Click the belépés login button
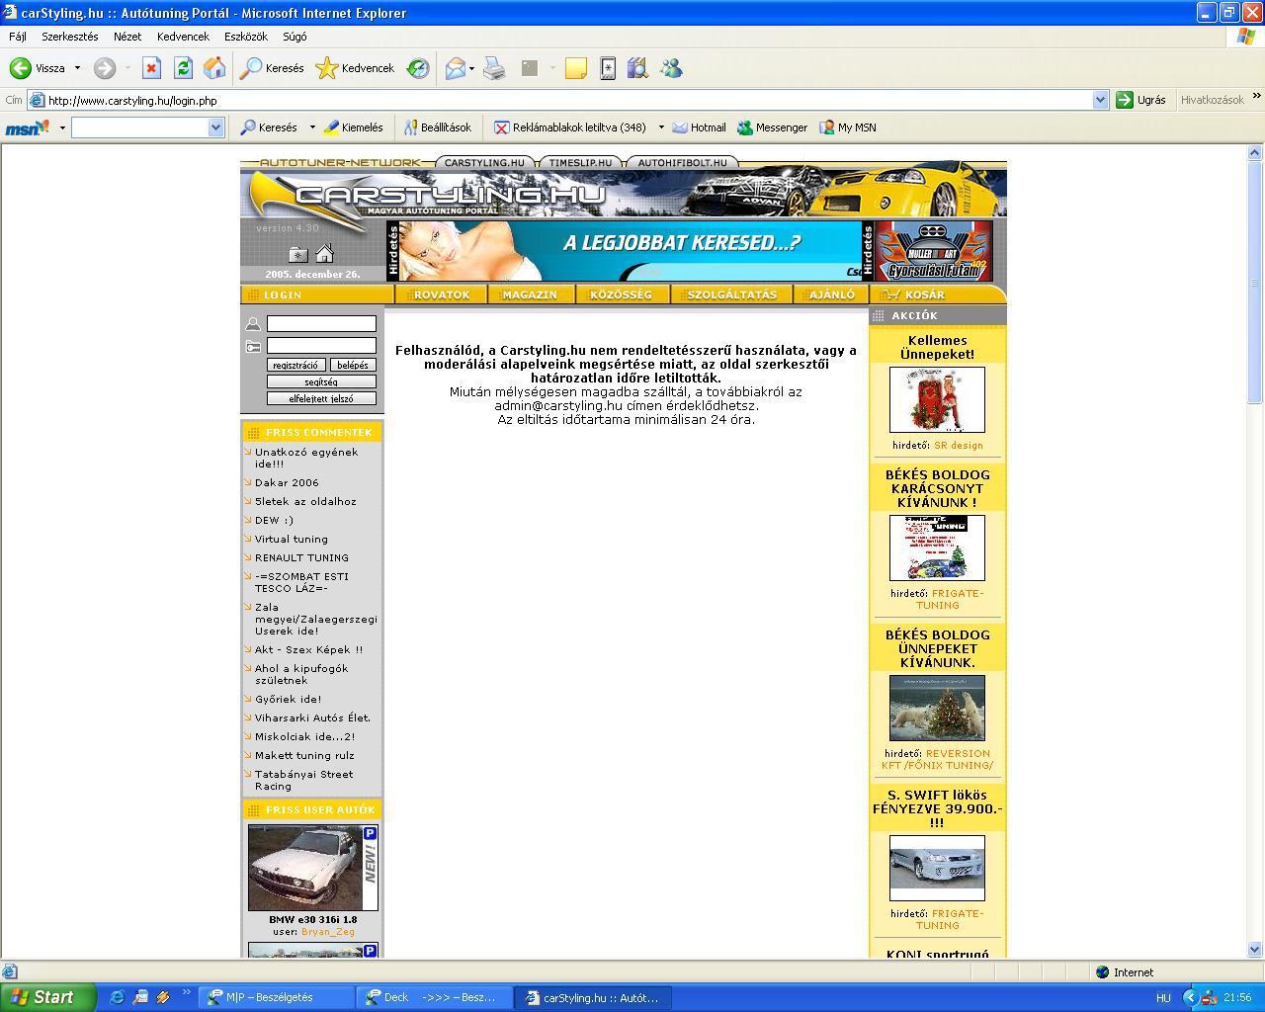 tap(353, 365)
